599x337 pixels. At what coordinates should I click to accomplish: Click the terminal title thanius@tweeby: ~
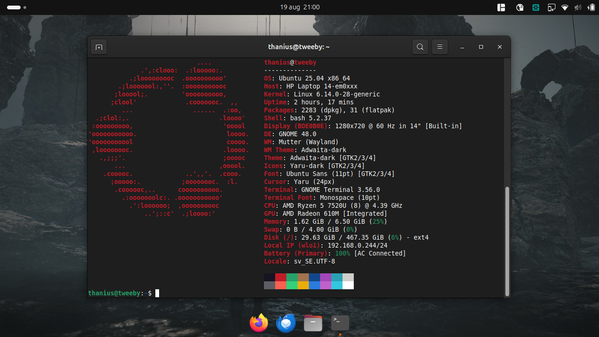click(x=299, y=47)
